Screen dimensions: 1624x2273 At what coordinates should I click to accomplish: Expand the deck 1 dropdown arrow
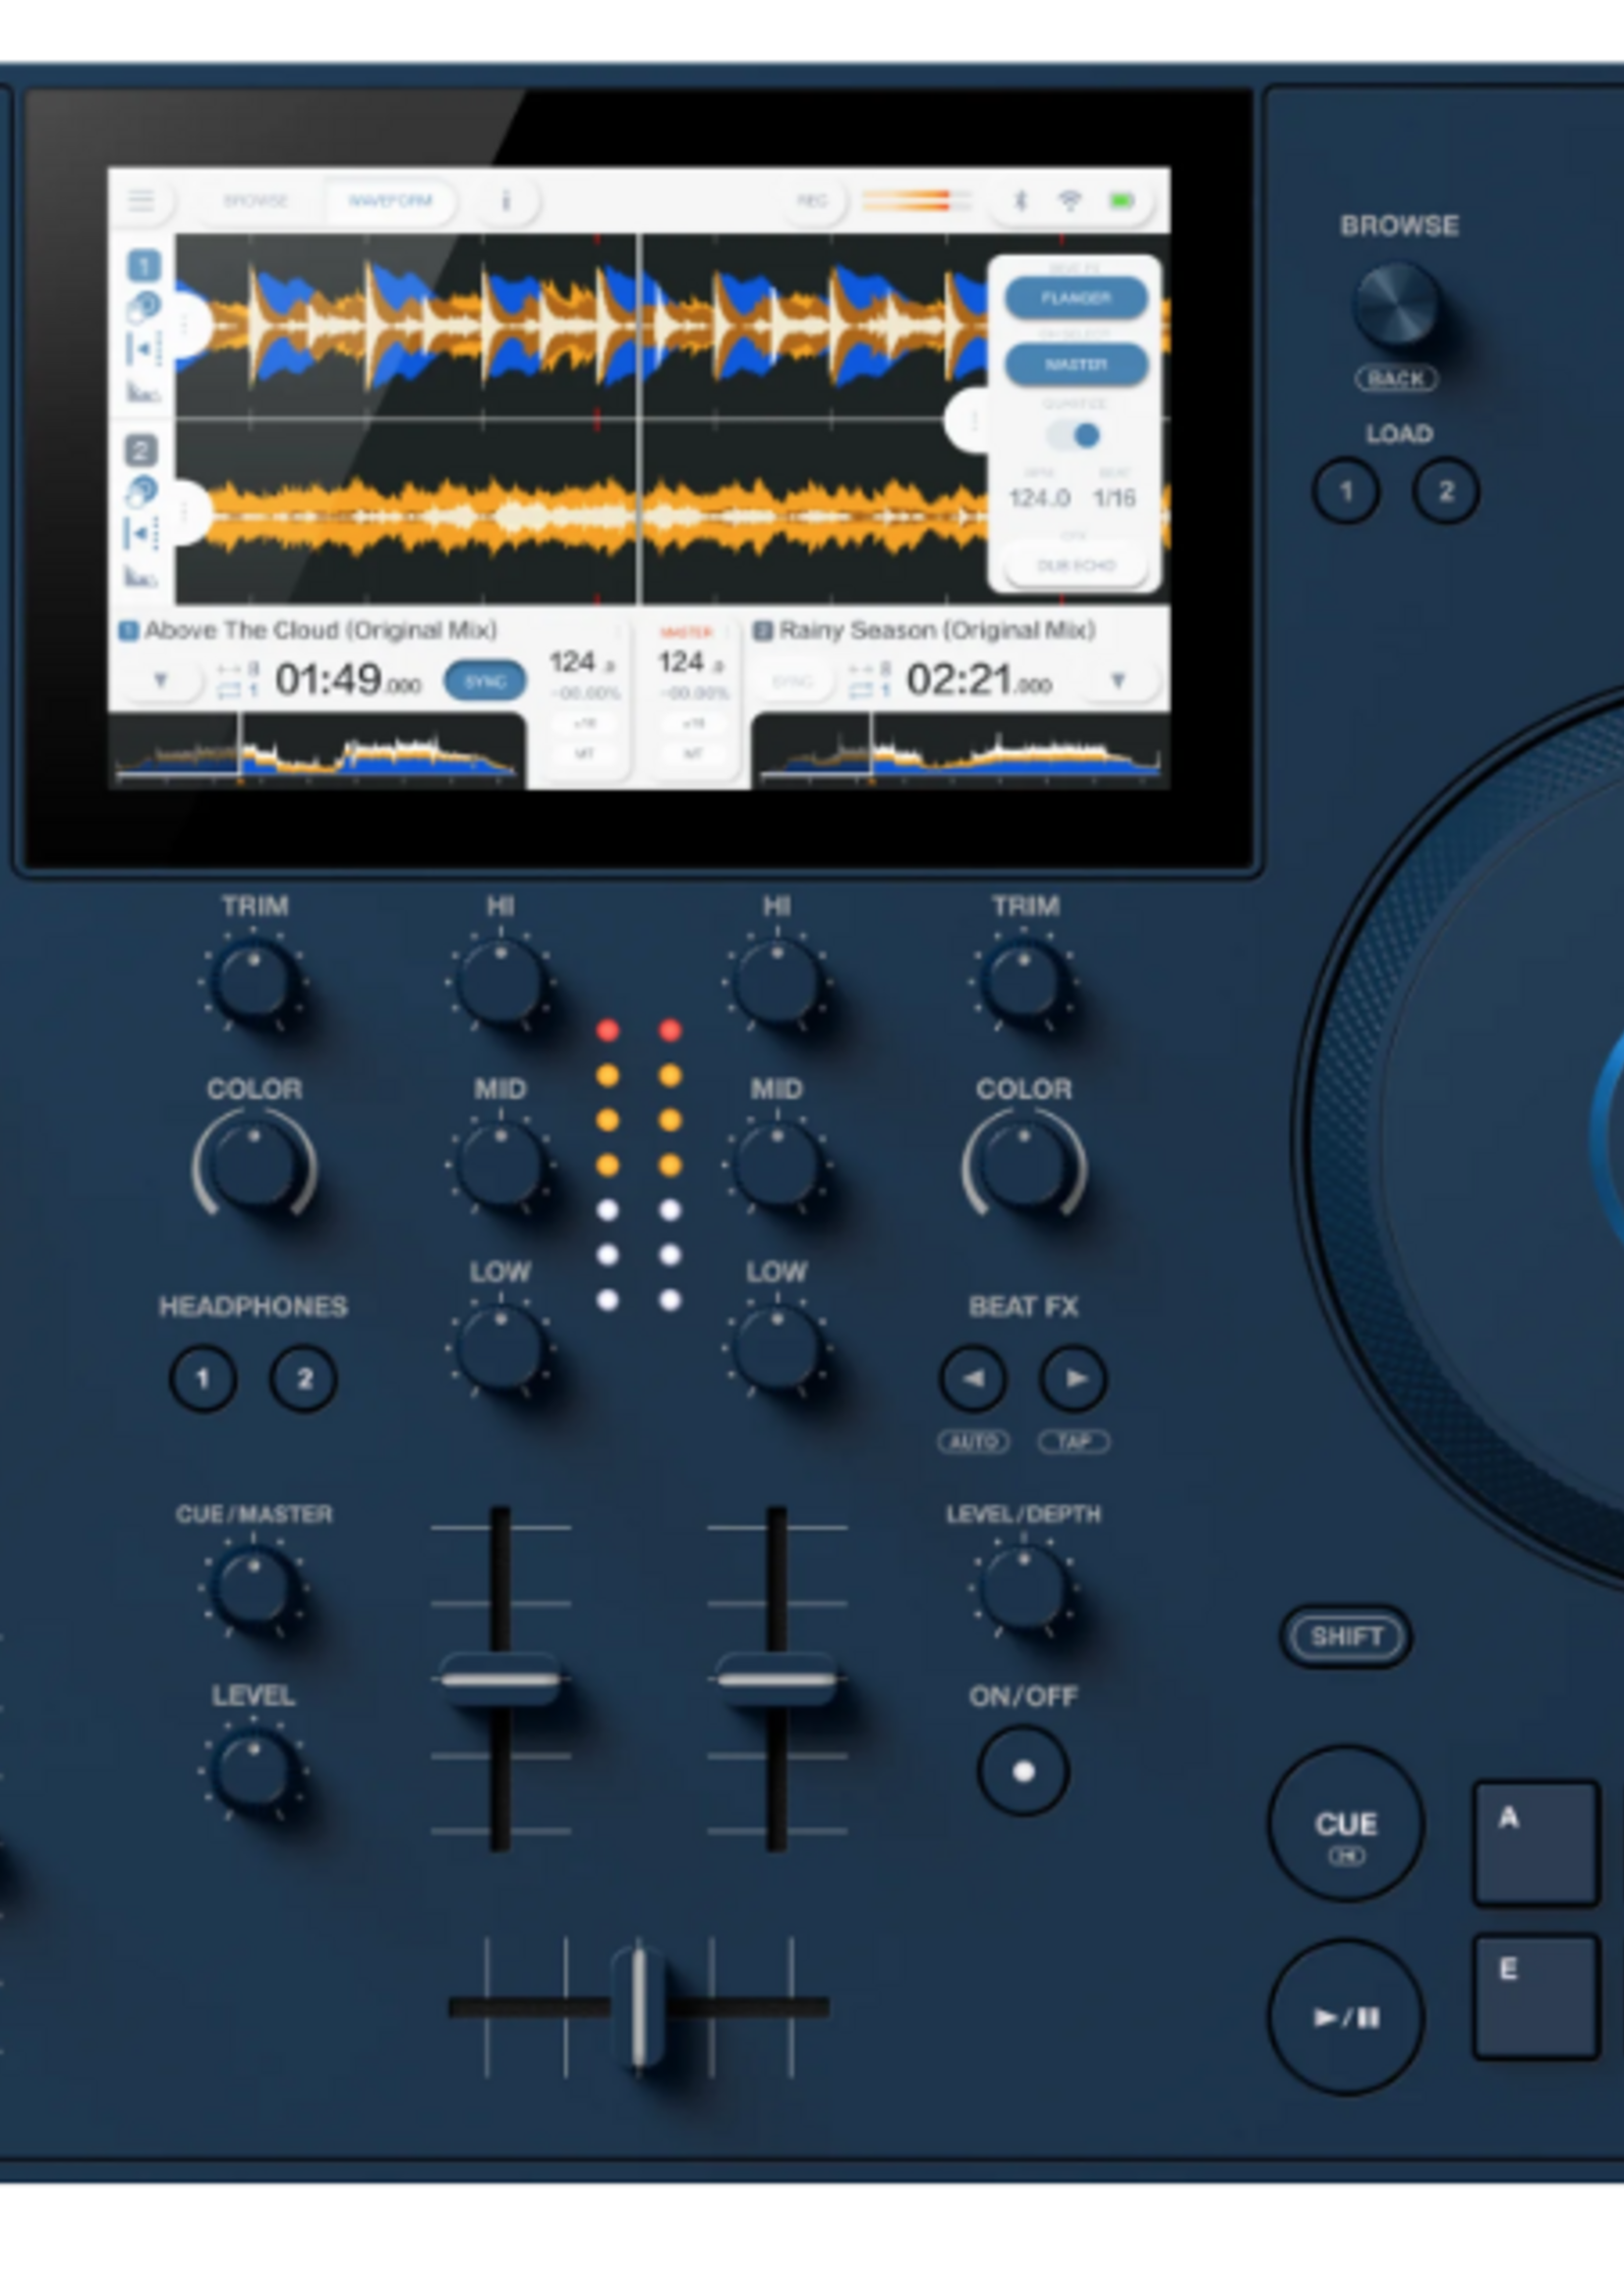pos(160,681)
